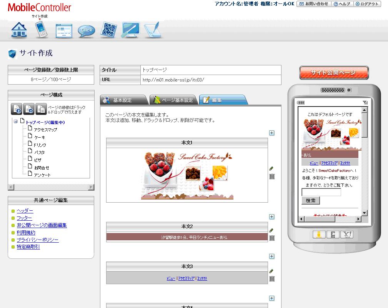Open the monitor with screwdriver icon
The width and height of the screenshot is (388, 308).
pyautogui.click(x=131, y=30)
